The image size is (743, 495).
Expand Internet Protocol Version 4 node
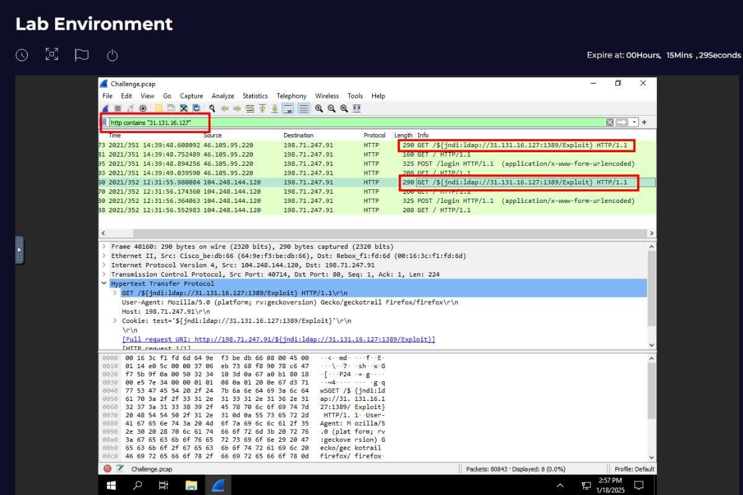[x=104, y=265]
